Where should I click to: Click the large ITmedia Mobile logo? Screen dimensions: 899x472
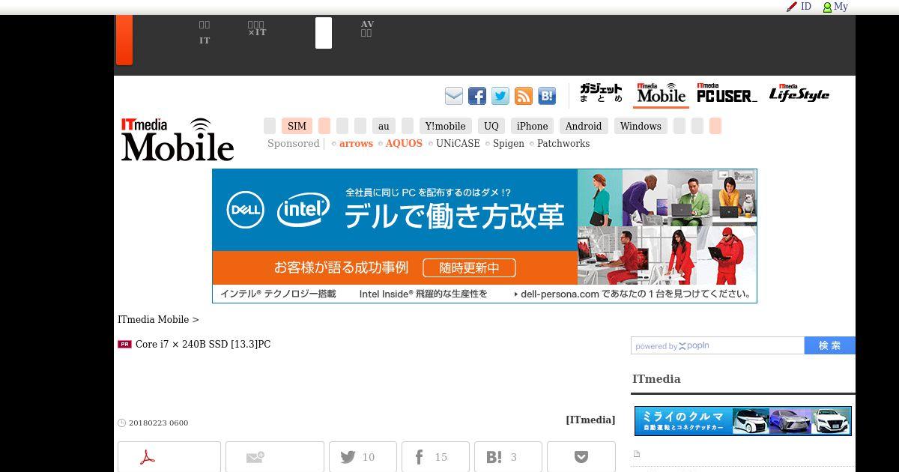click(178, 139)
